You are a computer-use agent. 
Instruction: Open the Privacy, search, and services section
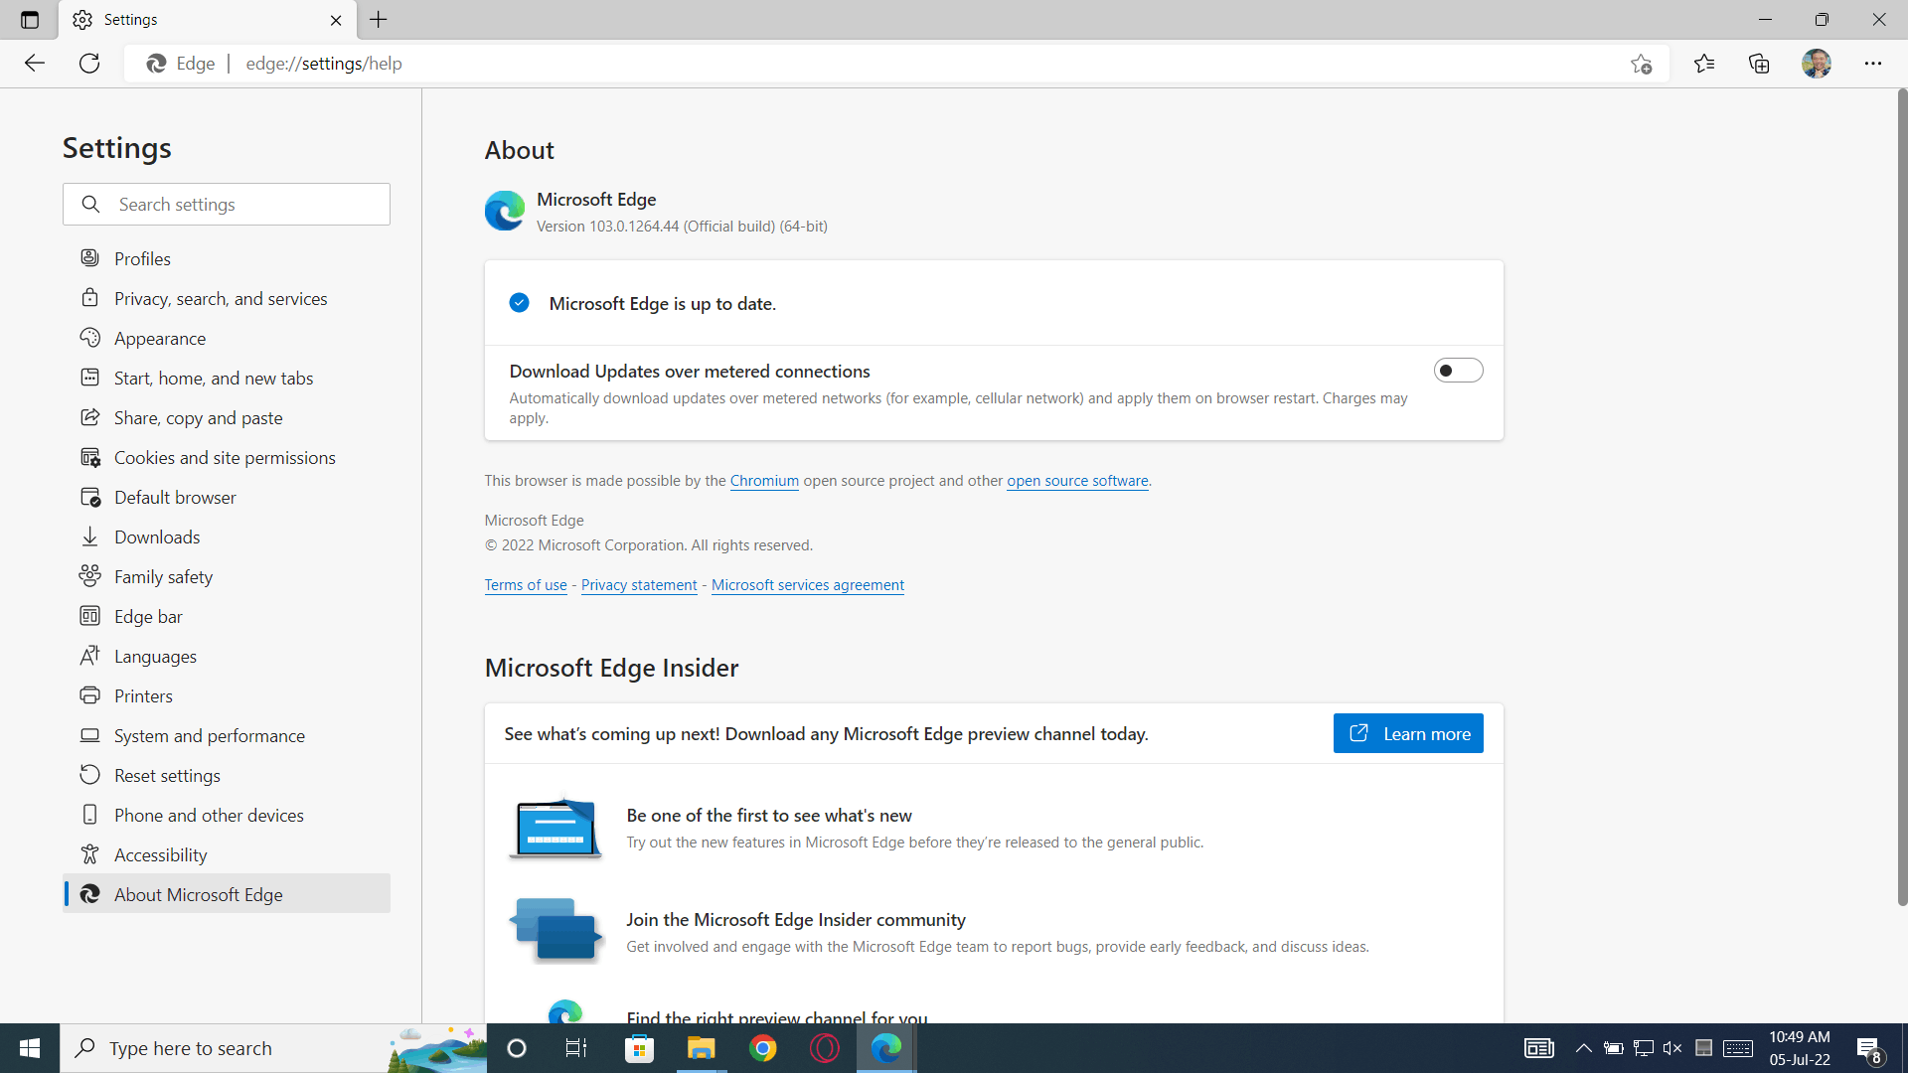coord(221,299)
